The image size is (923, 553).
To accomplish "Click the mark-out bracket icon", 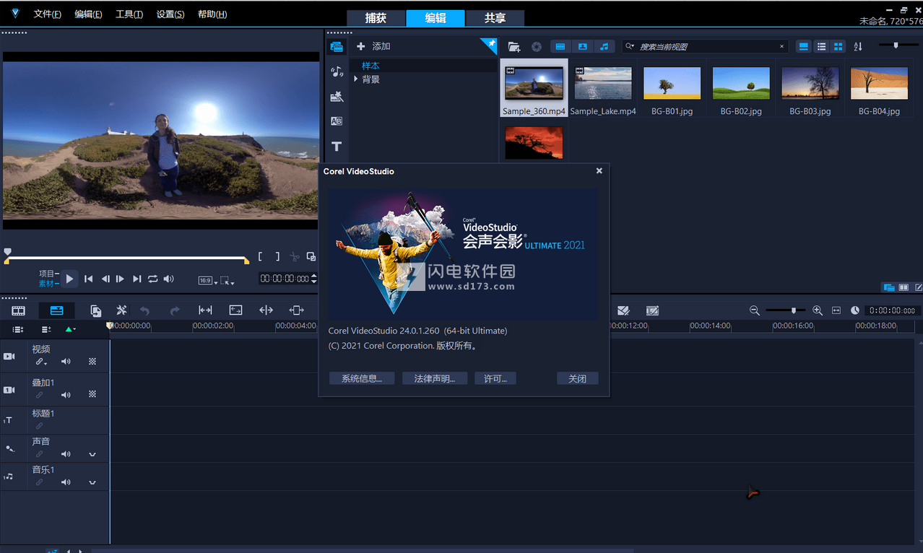I will pos(277,256).
